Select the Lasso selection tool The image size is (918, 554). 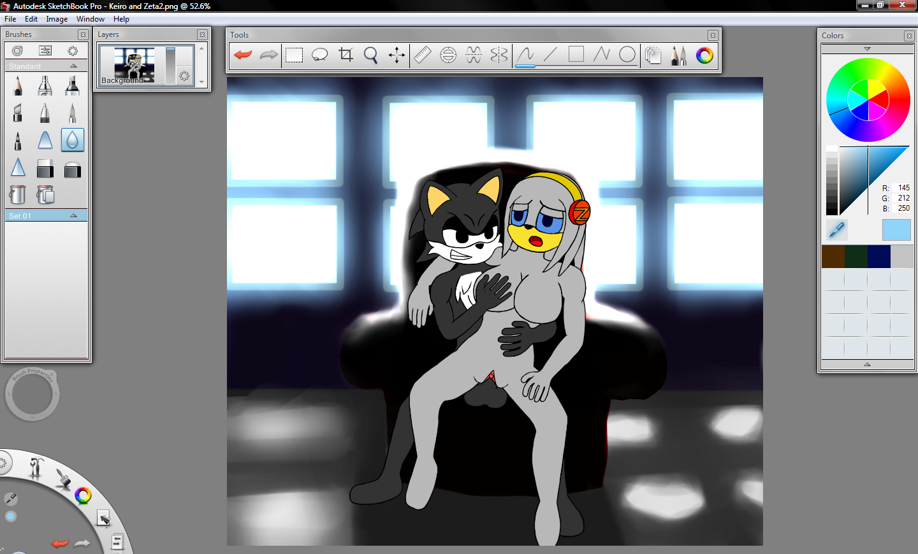[319, 55]
